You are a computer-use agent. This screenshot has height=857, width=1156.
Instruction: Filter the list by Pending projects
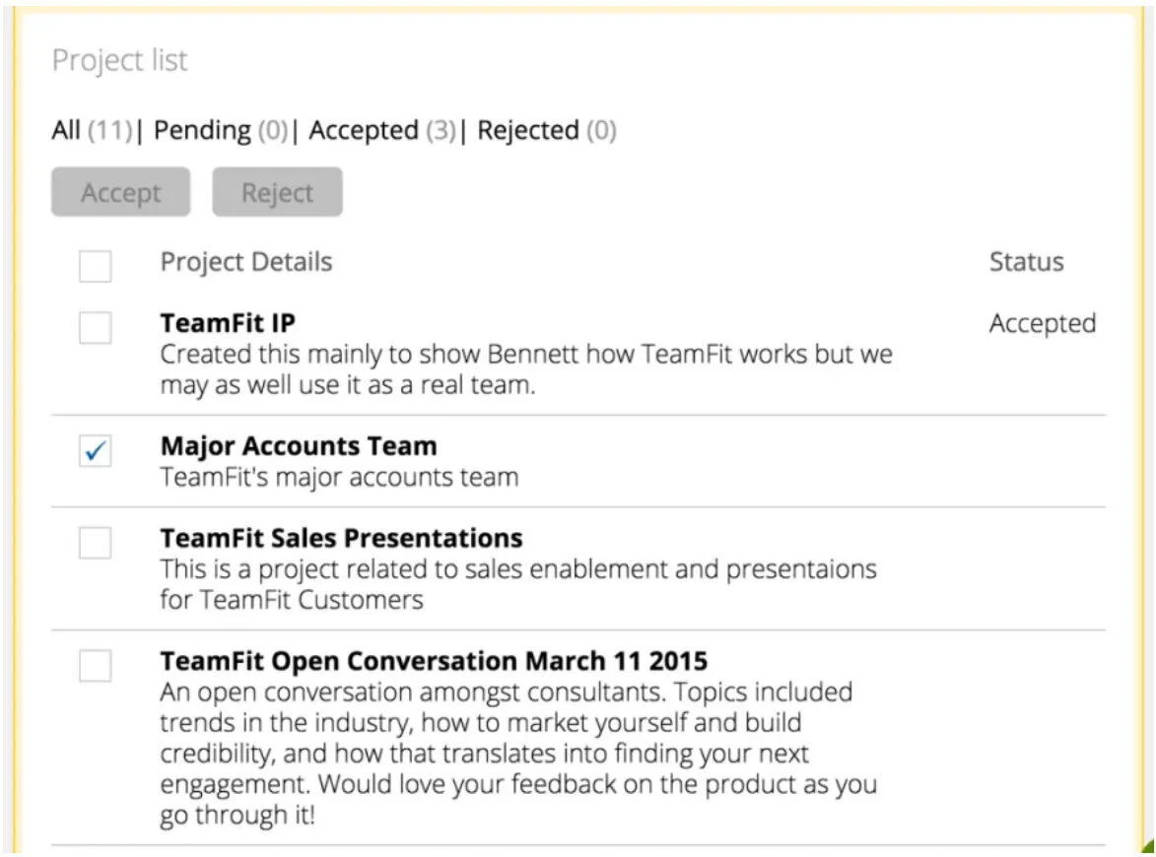(202, 130)
